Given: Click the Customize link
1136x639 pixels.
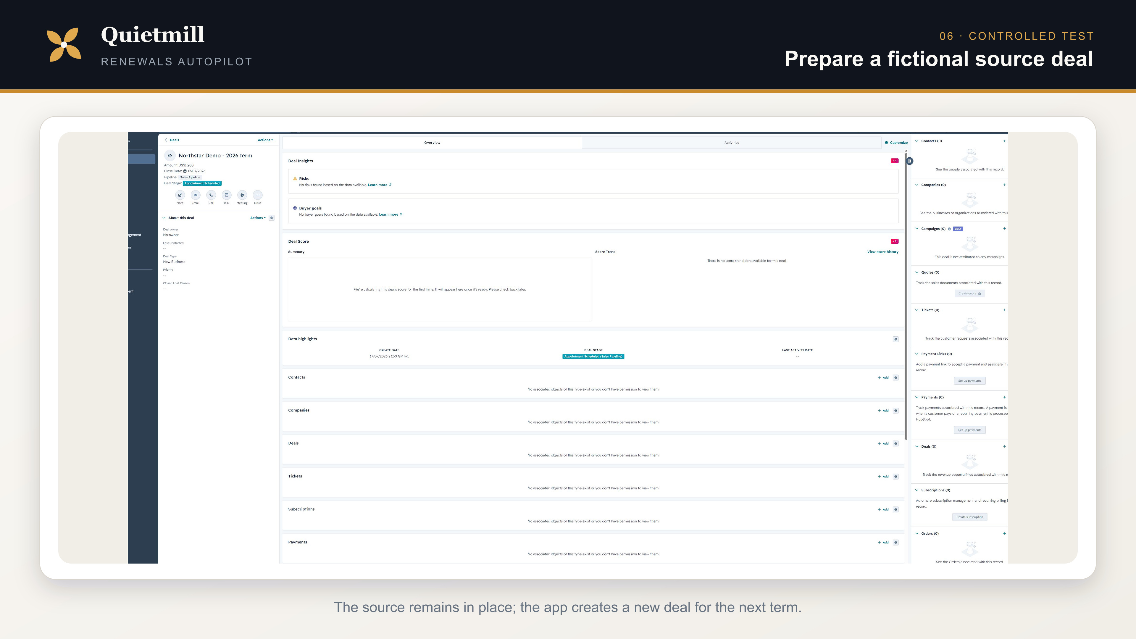Looking at the screenshot, I should (x=896, y=142).
